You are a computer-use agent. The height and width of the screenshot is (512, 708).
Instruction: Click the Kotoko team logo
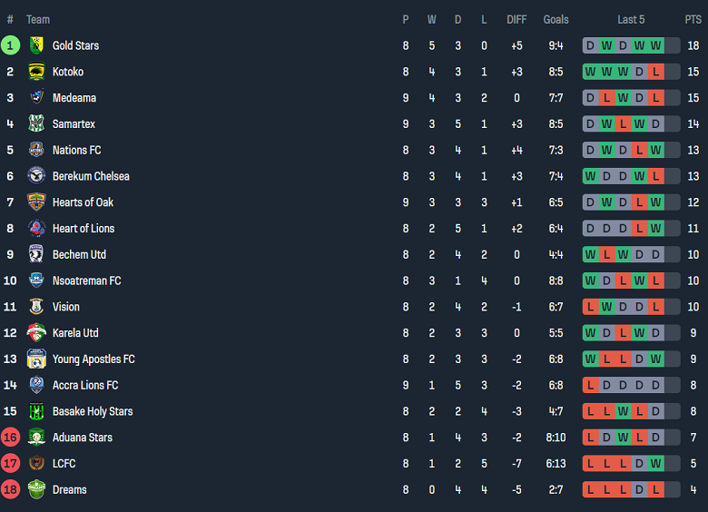click(36, 72)
